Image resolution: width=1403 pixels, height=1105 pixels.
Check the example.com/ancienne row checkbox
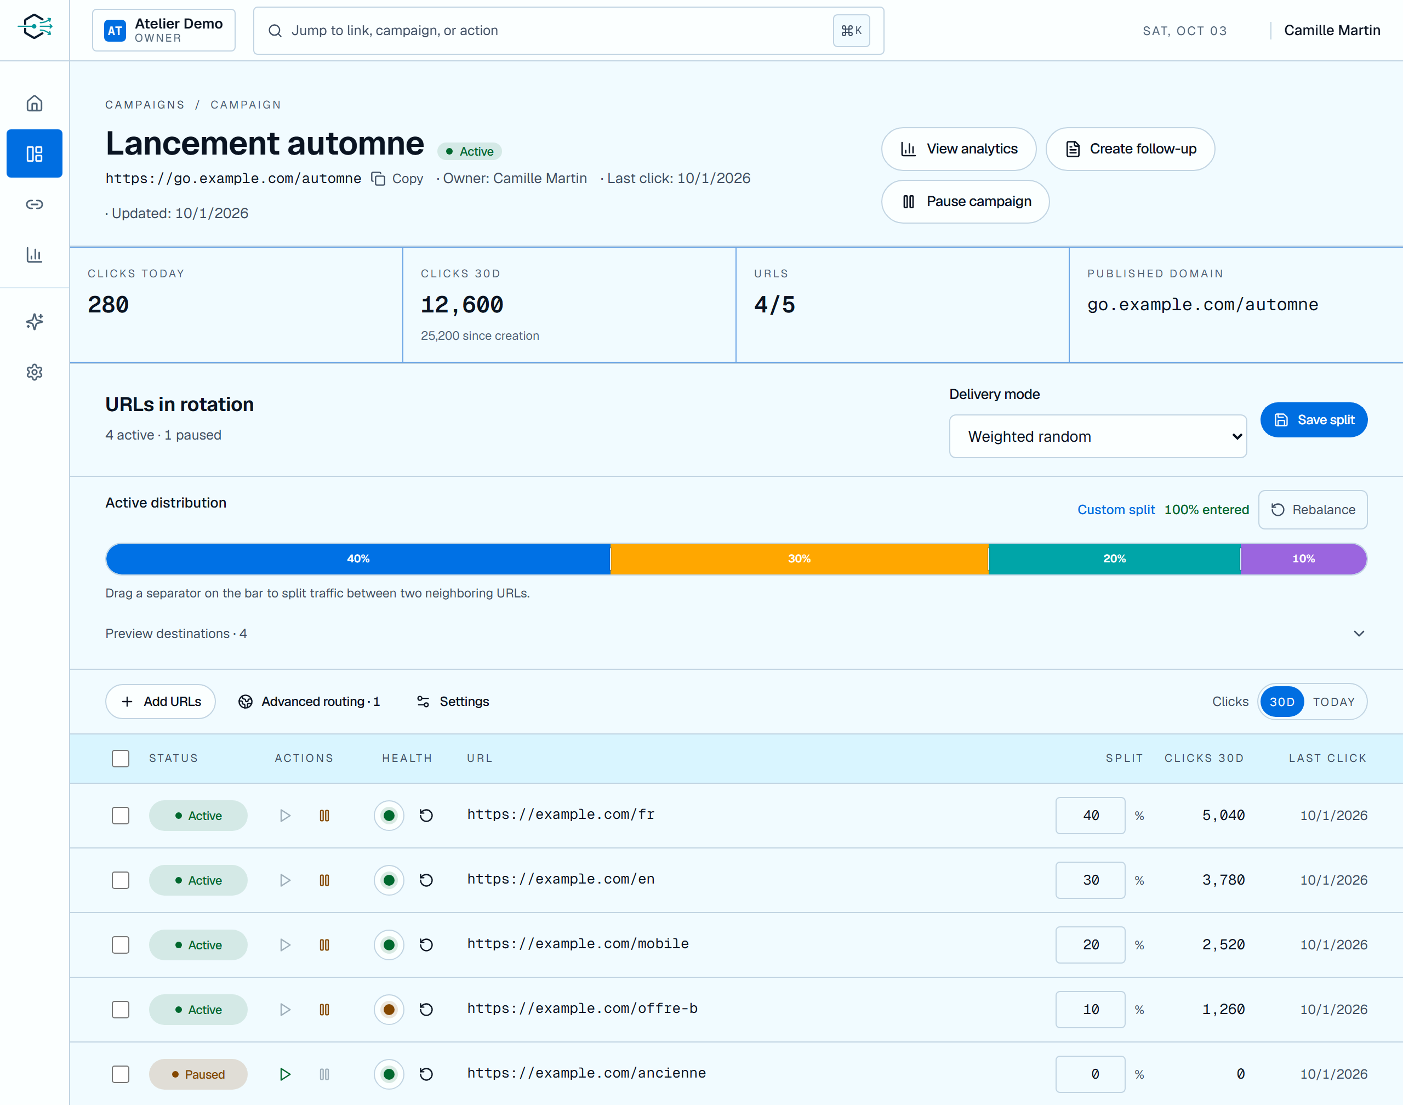click(121, 1075)
